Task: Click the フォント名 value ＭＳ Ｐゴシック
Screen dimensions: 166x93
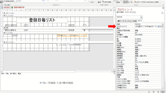Action: (148, 62)
